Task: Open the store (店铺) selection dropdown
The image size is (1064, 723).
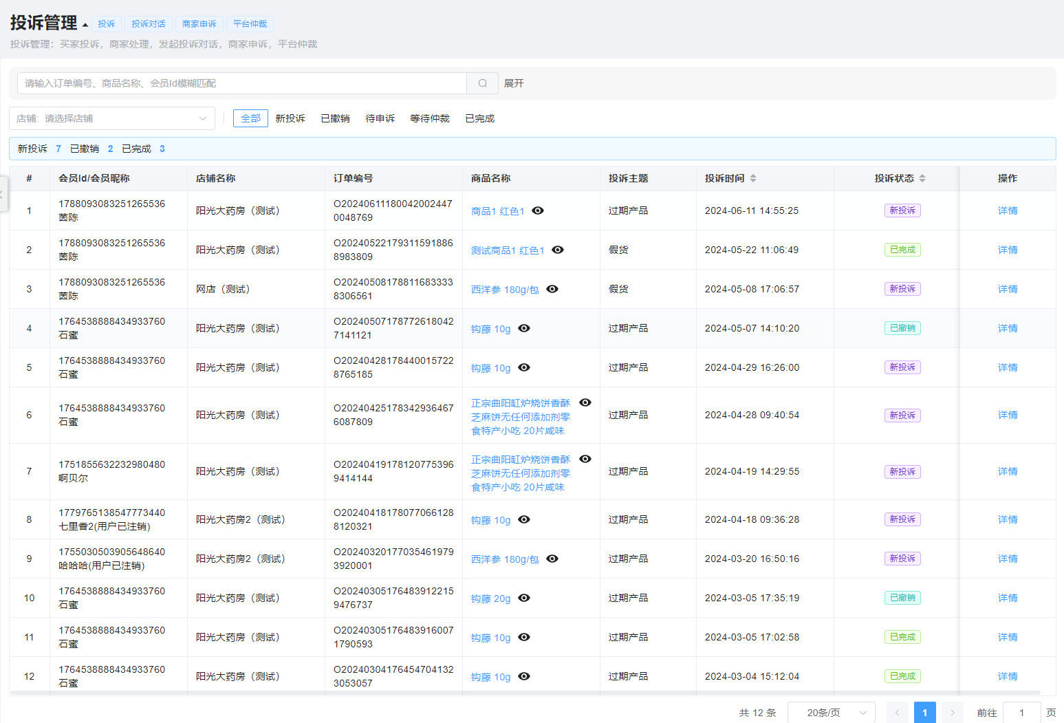Action: (x=112, y=118)
